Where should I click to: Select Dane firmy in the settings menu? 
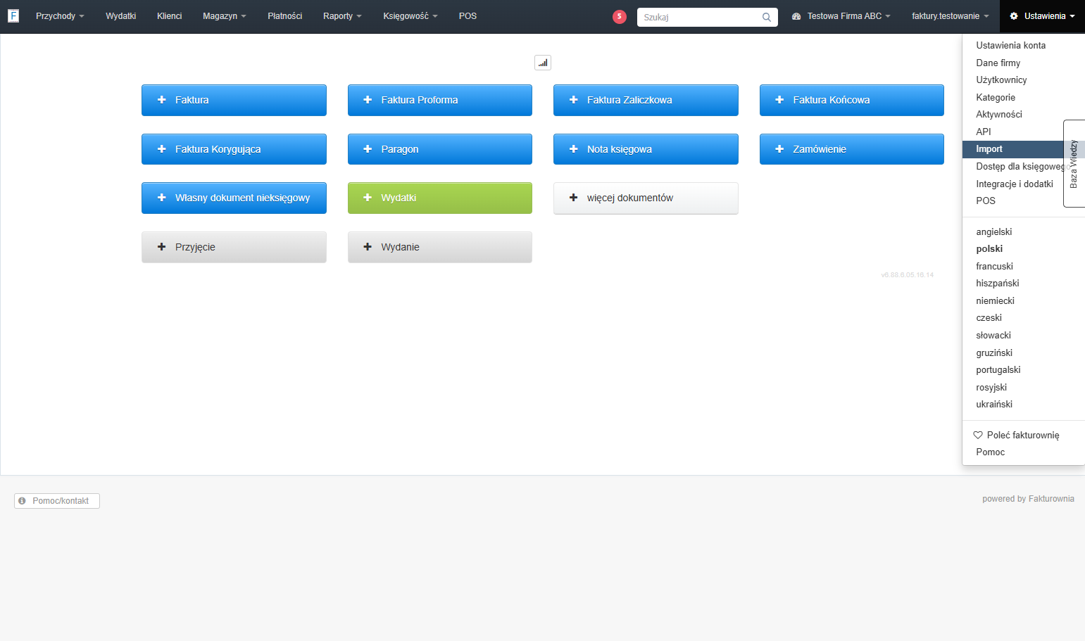click(998, 63)
